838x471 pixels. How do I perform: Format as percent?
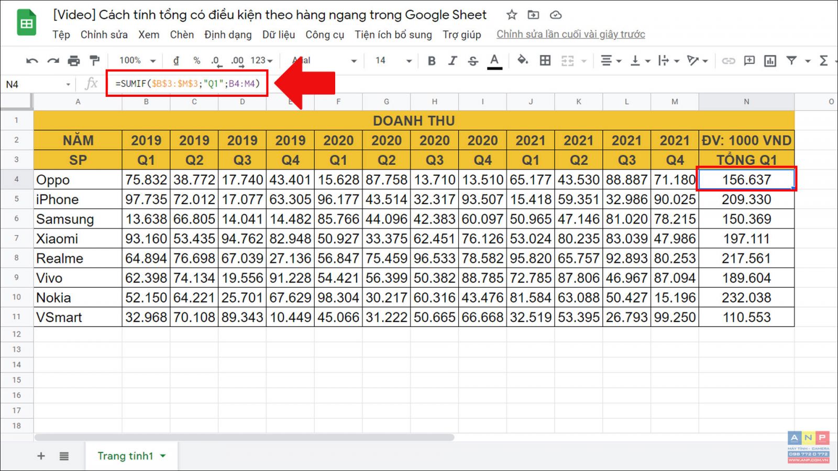tap(196, 61)
